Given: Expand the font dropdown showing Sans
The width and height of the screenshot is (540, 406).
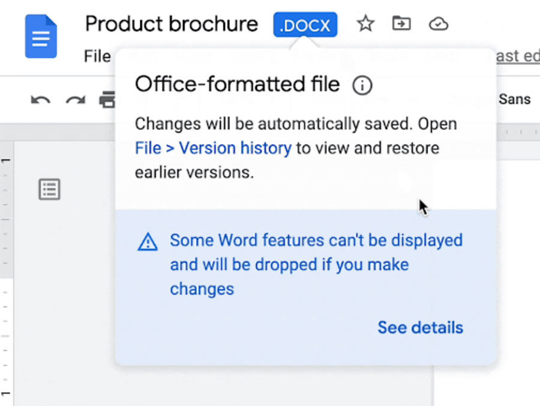Looking at the screenshot, I should coord(514,100).
